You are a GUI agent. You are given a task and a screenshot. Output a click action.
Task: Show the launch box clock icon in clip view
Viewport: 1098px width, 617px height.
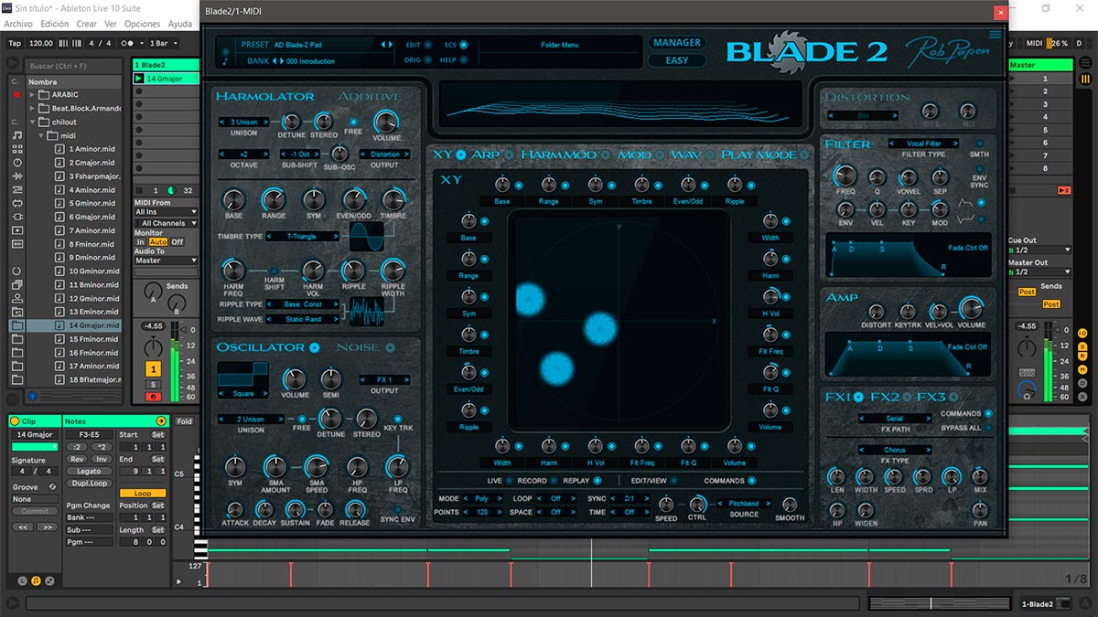(22, 580)
